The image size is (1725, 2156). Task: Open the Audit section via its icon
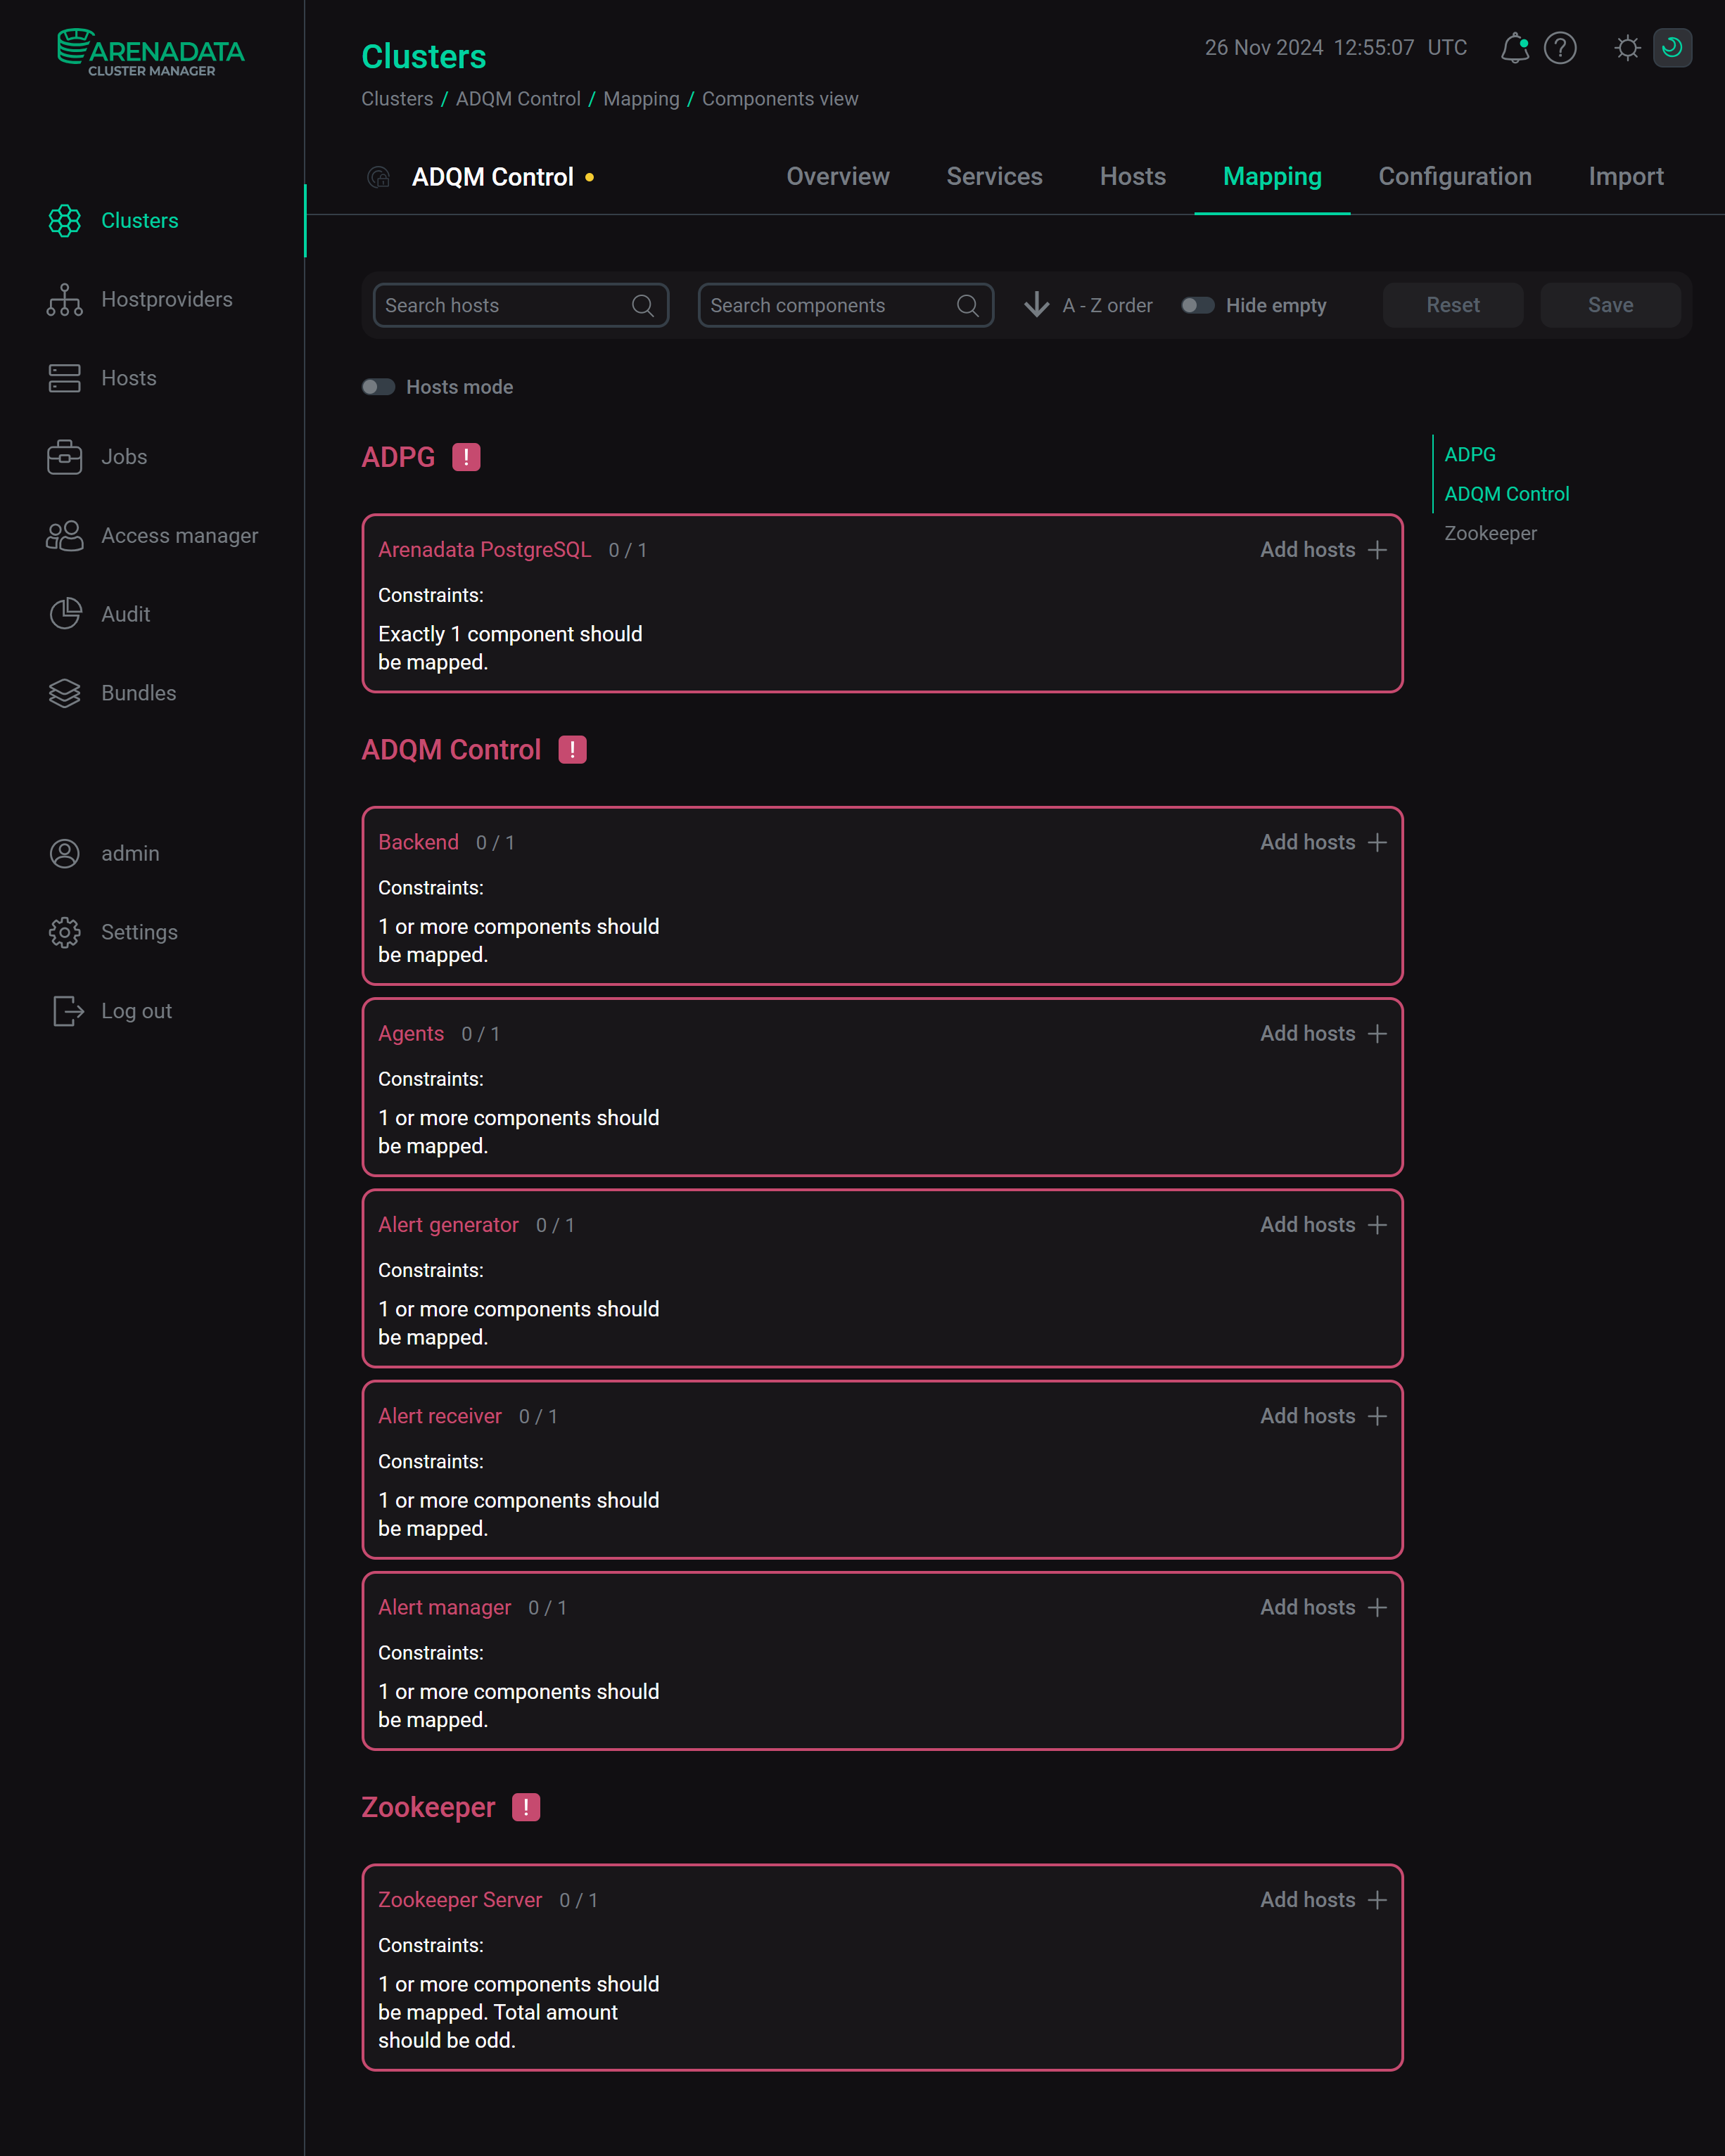(64, 614)
